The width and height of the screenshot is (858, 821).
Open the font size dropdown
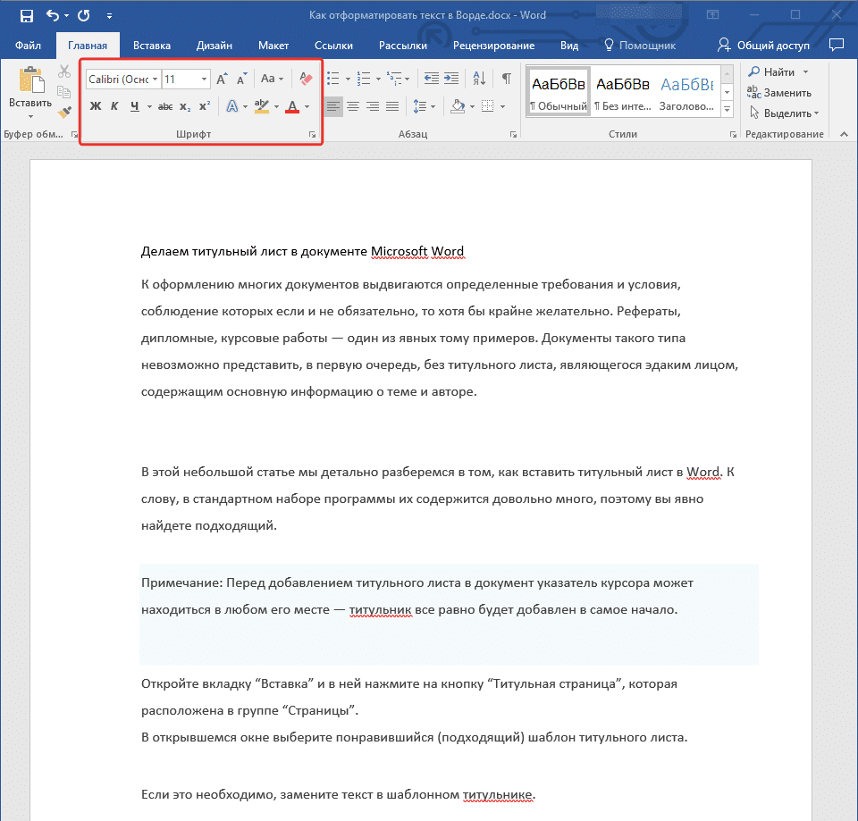204,79
